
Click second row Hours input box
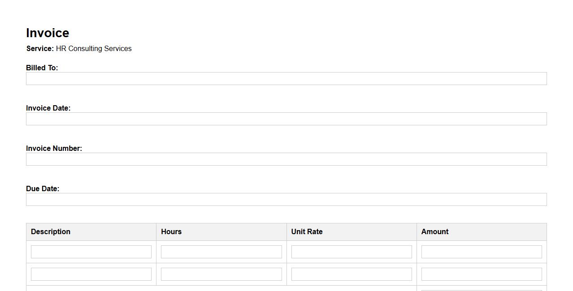(x=221, y=274)
